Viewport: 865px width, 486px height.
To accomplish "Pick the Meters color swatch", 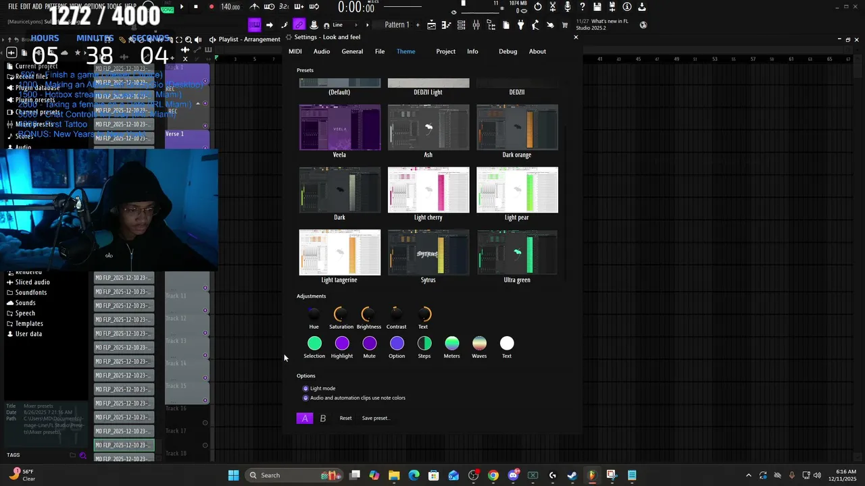I will click(x=451, y=344).
